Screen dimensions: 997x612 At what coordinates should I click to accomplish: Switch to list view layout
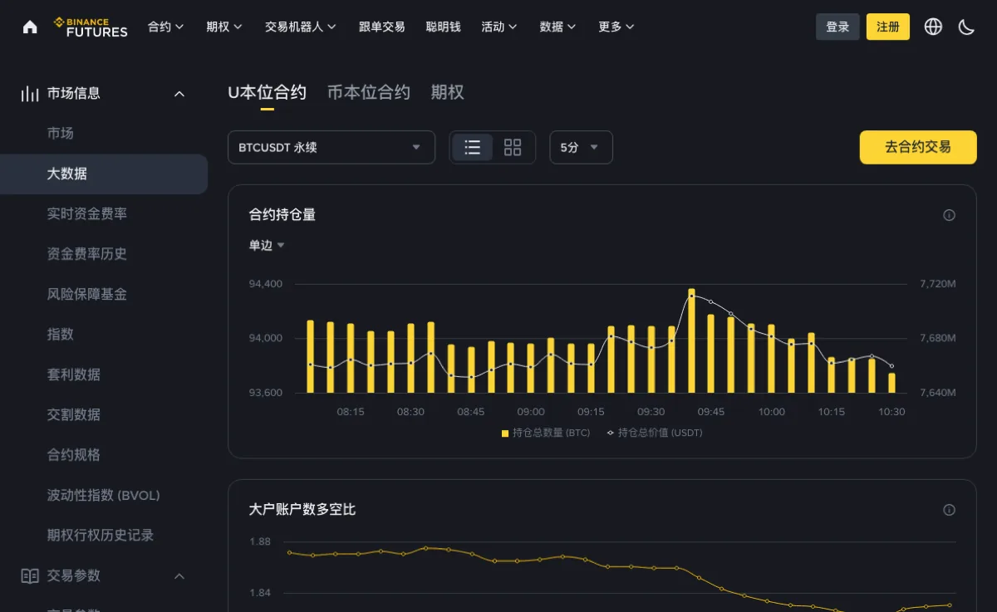tap(473, 148)
